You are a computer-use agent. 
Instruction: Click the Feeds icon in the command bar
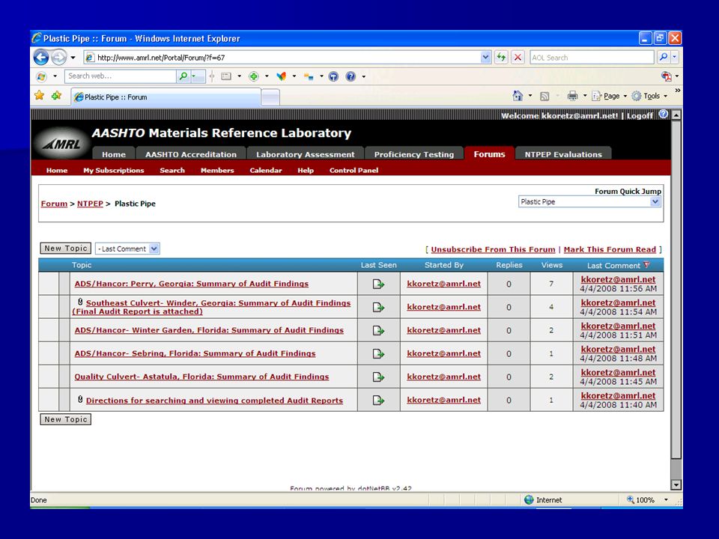(544, 97)
